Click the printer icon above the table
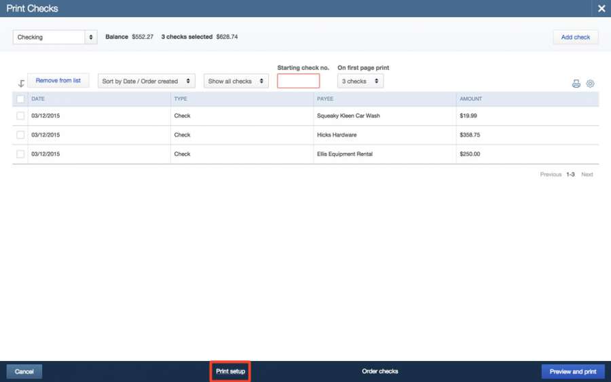 pos(576,84)
